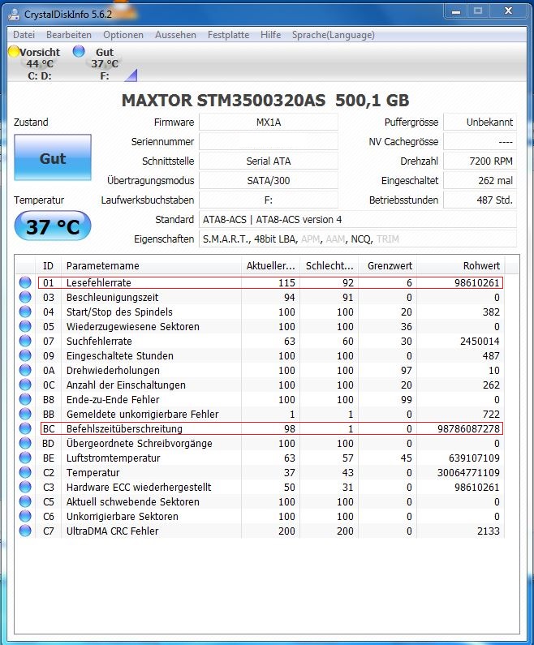Click status icon of UltraDMA CRC Fehler row
The height and width of the screenshot is (645, 534).
tap(25, 531)
